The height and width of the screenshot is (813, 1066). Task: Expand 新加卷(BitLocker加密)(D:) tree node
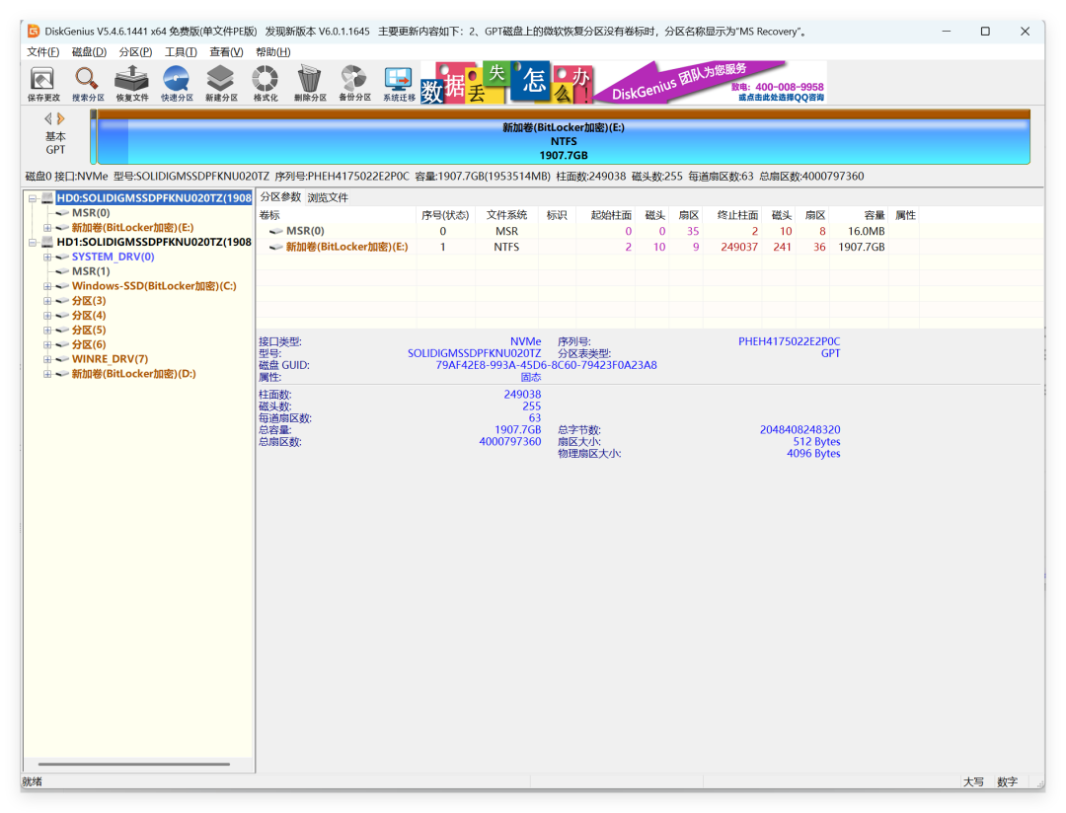tap(47, 374)
